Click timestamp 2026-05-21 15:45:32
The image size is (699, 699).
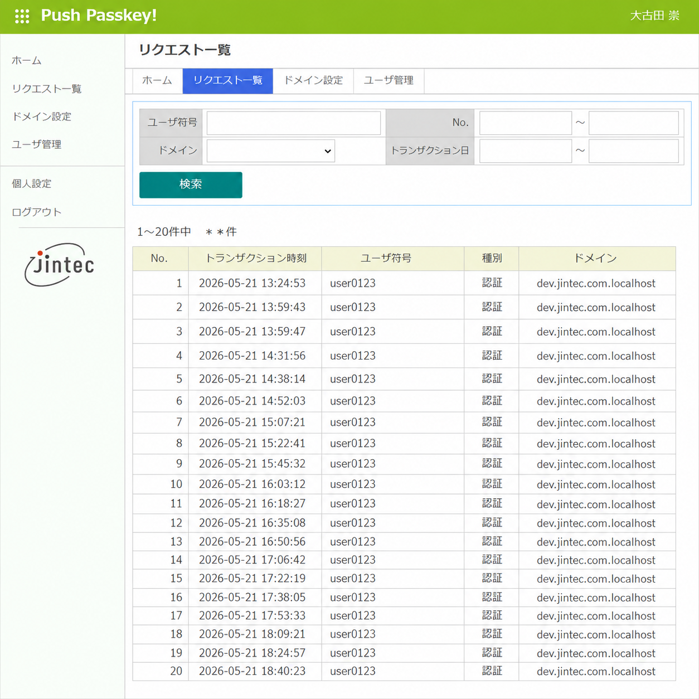[x=252, y=464]
